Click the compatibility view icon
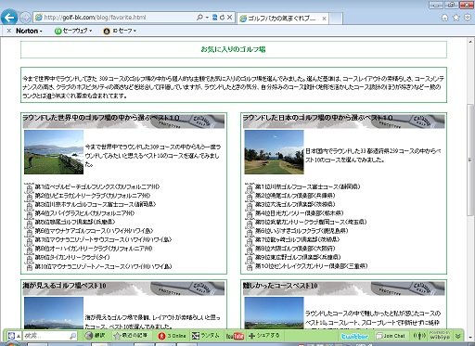Screen dimensions: 475x346 (x=214, y=18)
